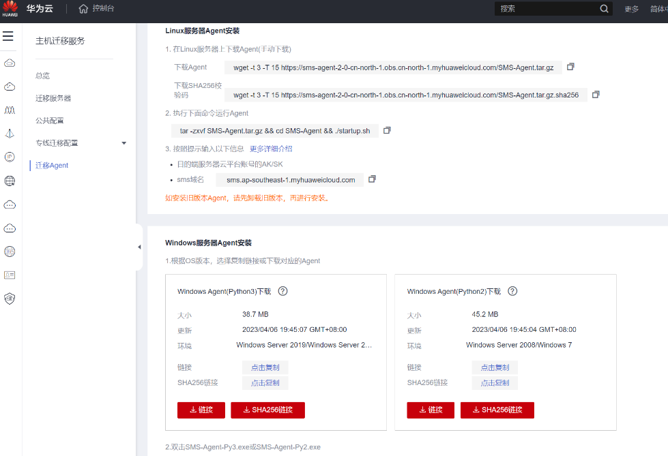
Task: Click sms.ap-southeast-1.myhuaweicloud.com domain text
Action: (291, 180)
